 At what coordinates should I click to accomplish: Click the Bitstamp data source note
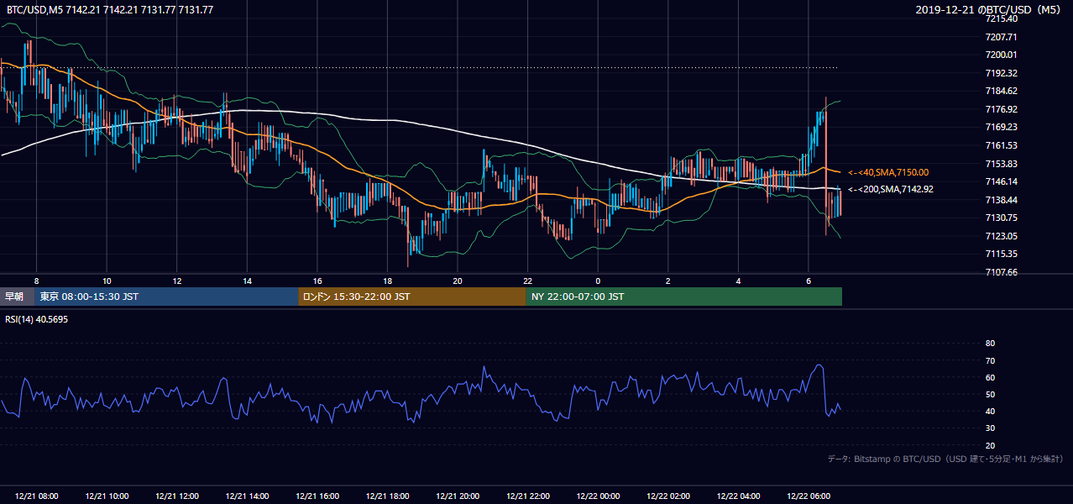tap(945, 459)
